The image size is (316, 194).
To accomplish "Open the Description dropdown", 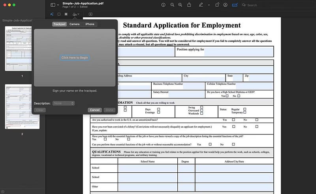I will [64, 103].
